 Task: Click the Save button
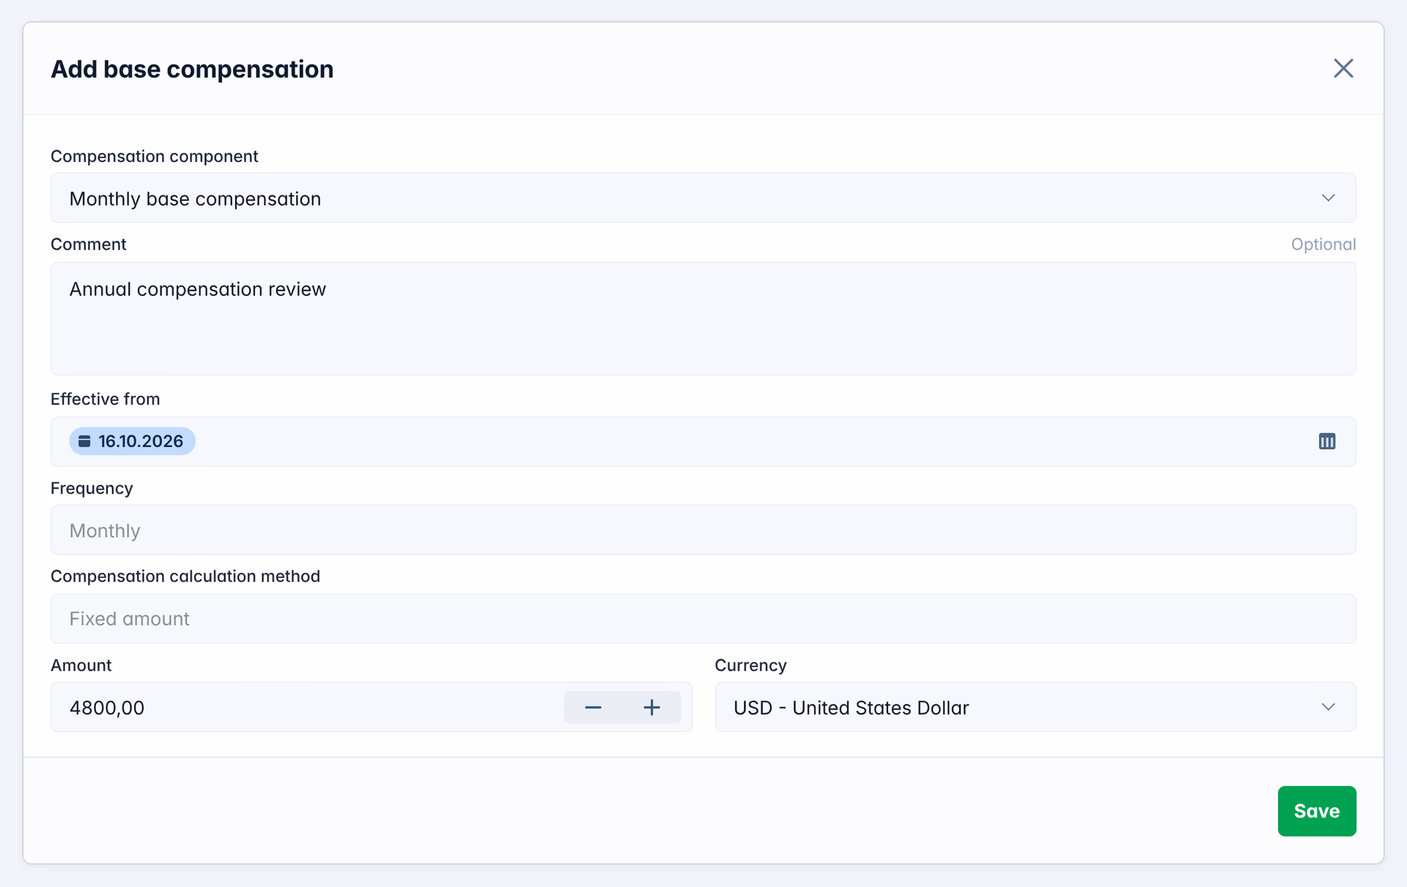tap(1316, 811)
